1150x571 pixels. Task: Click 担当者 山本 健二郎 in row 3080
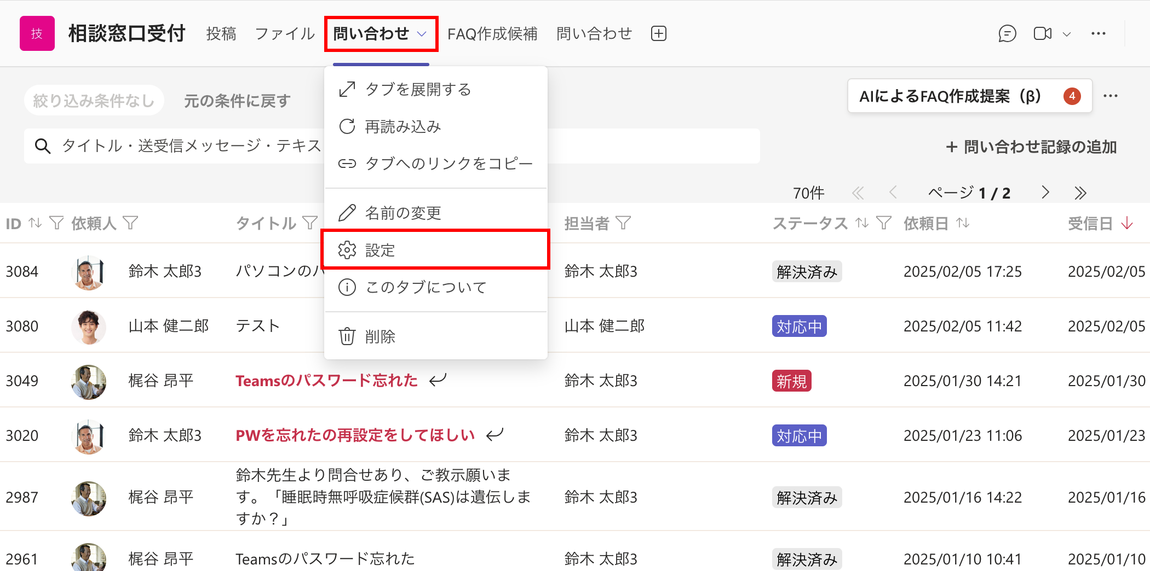point(605,326)
